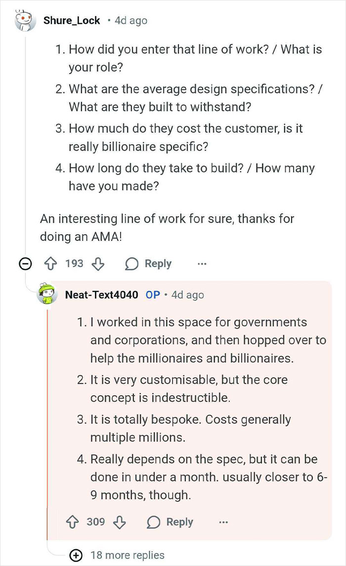The height and width of the screenshot is (566, 346).
Task: Open the ellipsis menu on OP's reply
Action: [x=223, y=523]
